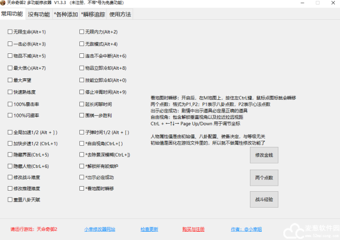The width and height of the screenshot is (340, 240).
Task: Enable 全局加速1/2 checkbox
Action: [10, 132]
